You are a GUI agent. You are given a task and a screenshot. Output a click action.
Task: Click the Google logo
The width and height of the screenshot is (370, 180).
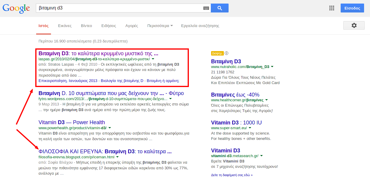pyautogui.click(x=16, y=8)
